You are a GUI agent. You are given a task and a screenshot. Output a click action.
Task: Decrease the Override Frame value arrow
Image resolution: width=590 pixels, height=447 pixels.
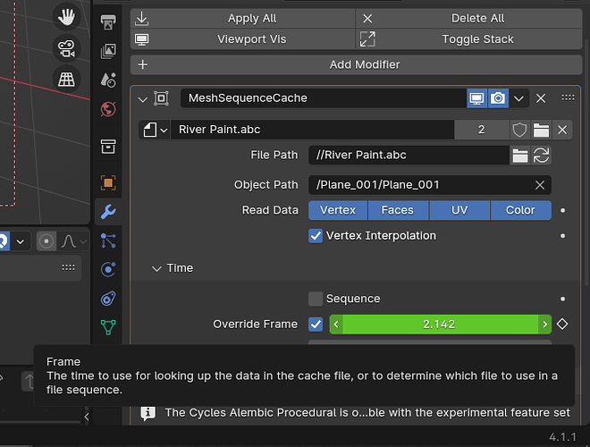pyautogui.click(x=336, y=324)
